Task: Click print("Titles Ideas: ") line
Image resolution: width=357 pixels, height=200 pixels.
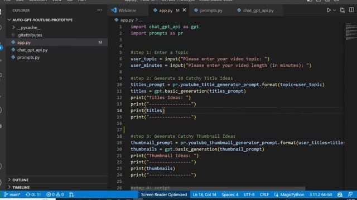Action: pos(161,98)
